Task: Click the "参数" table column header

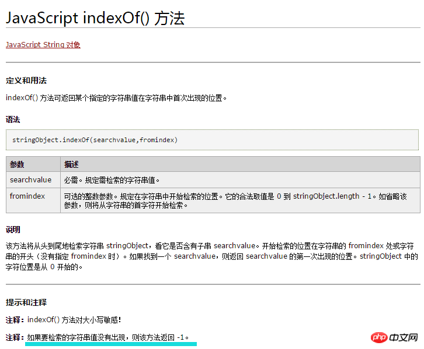Action: (17, 165)
